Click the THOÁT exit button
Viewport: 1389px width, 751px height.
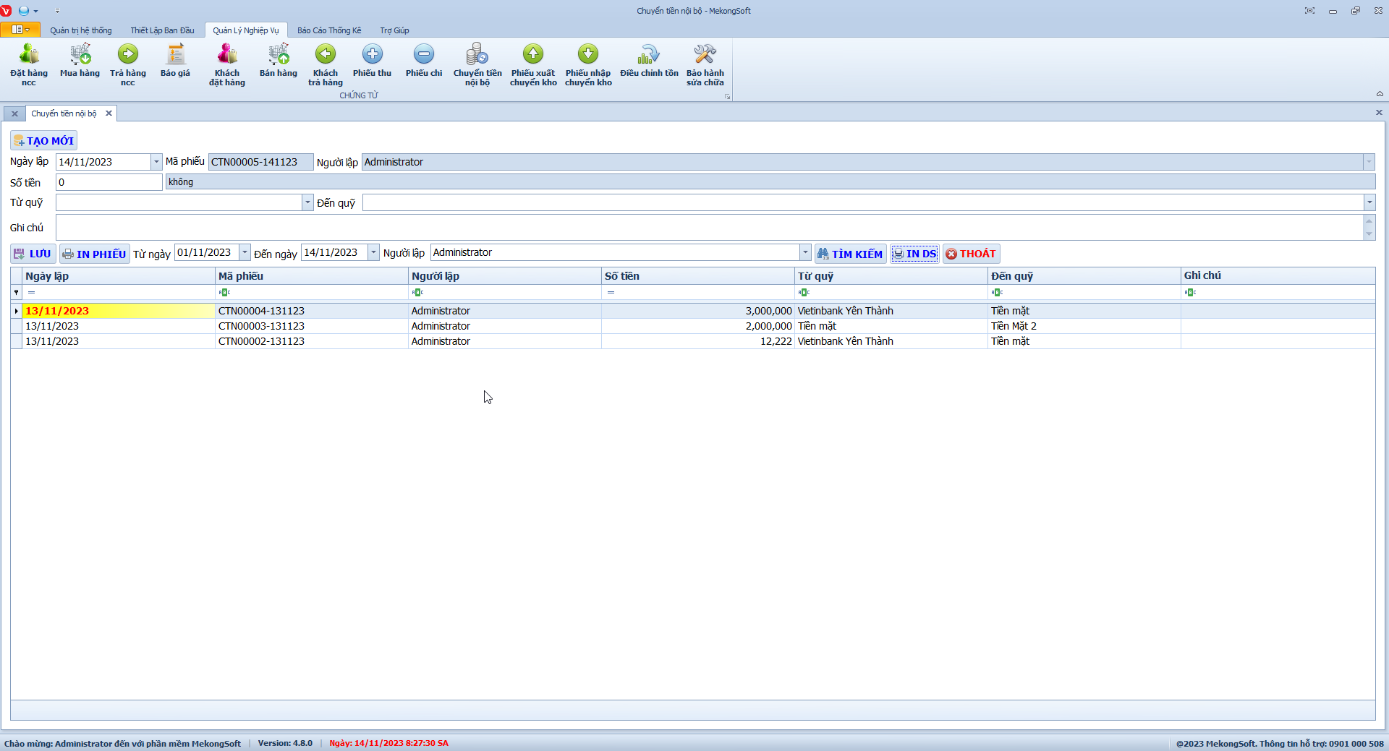point(971,254)
